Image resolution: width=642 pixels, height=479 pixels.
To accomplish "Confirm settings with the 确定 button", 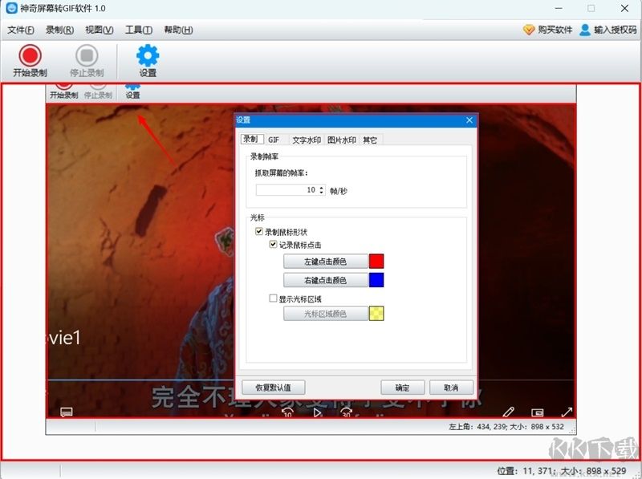I will [x=402, y=387].
